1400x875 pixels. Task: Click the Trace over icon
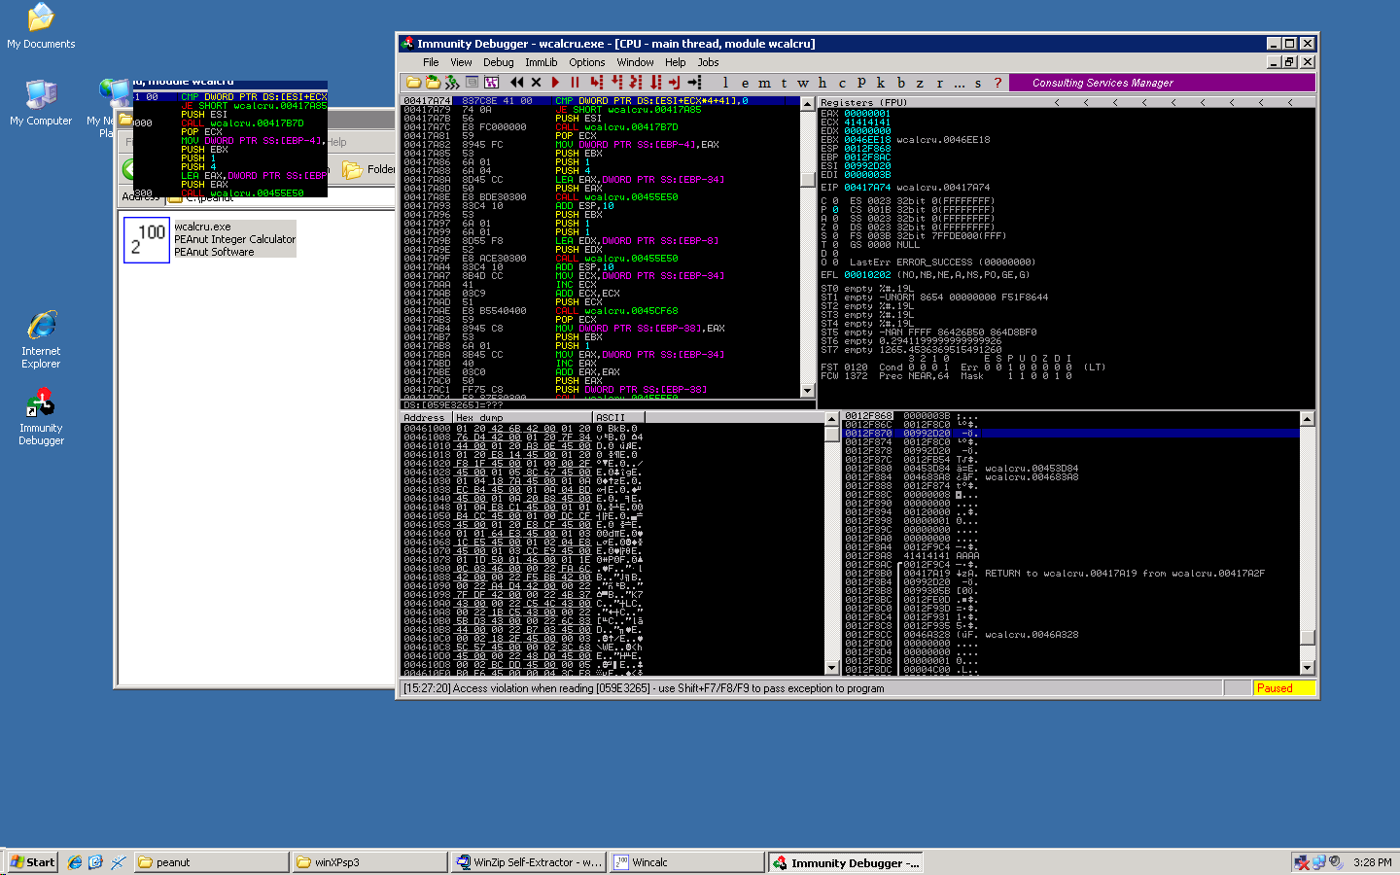[x=655, y=83]
